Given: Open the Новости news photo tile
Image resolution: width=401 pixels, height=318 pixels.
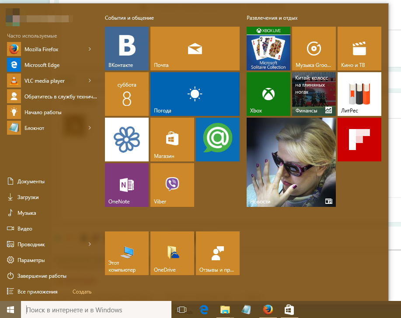Looking at the screenshot, I should click(291, 162).
